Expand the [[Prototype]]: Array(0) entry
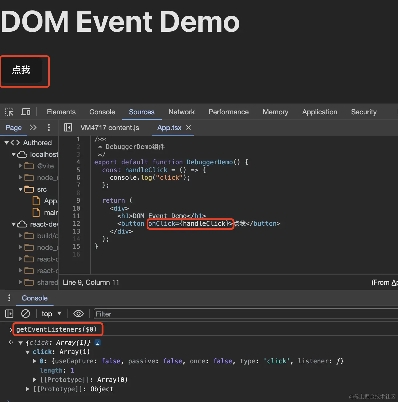The width and height of the screenshot is (398, 402). click(35, 380)
